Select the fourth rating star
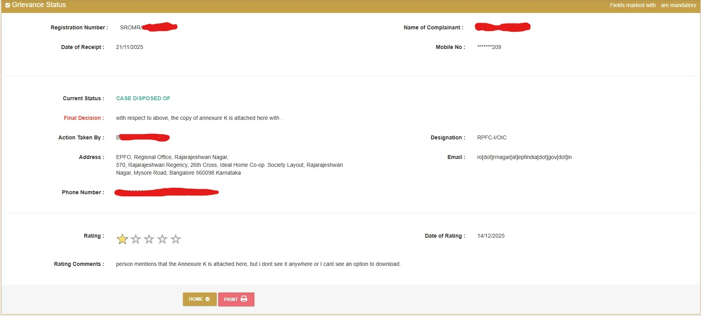The width and height of the screenshot is (701, 316). click(162, 239)
